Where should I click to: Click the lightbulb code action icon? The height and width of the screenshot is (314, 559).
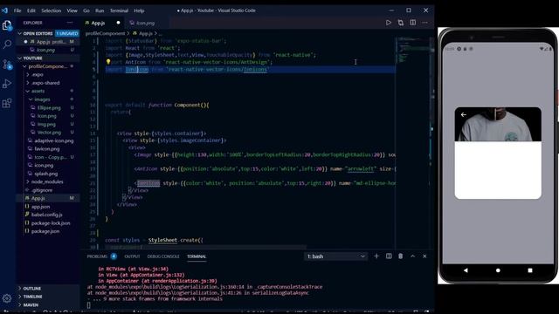click(x=108, y=62)
